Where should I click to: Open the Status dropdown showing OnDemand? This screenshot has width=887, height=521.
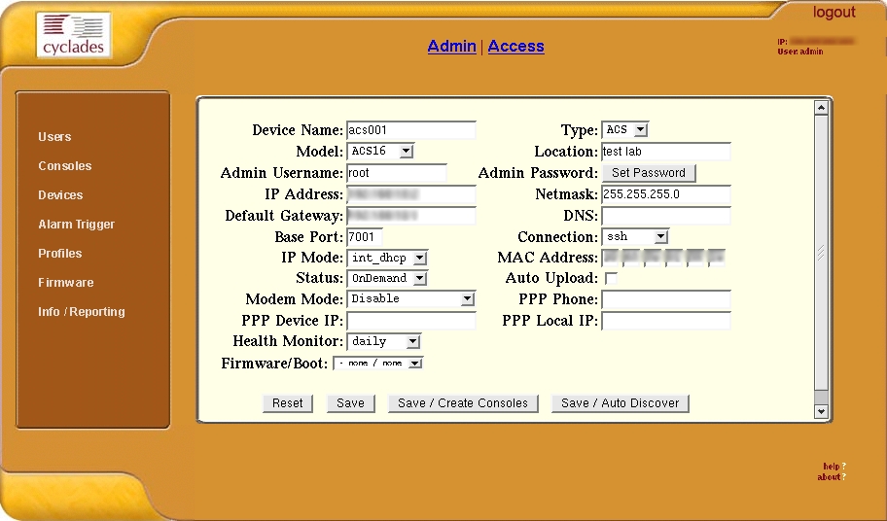point(387,279)
